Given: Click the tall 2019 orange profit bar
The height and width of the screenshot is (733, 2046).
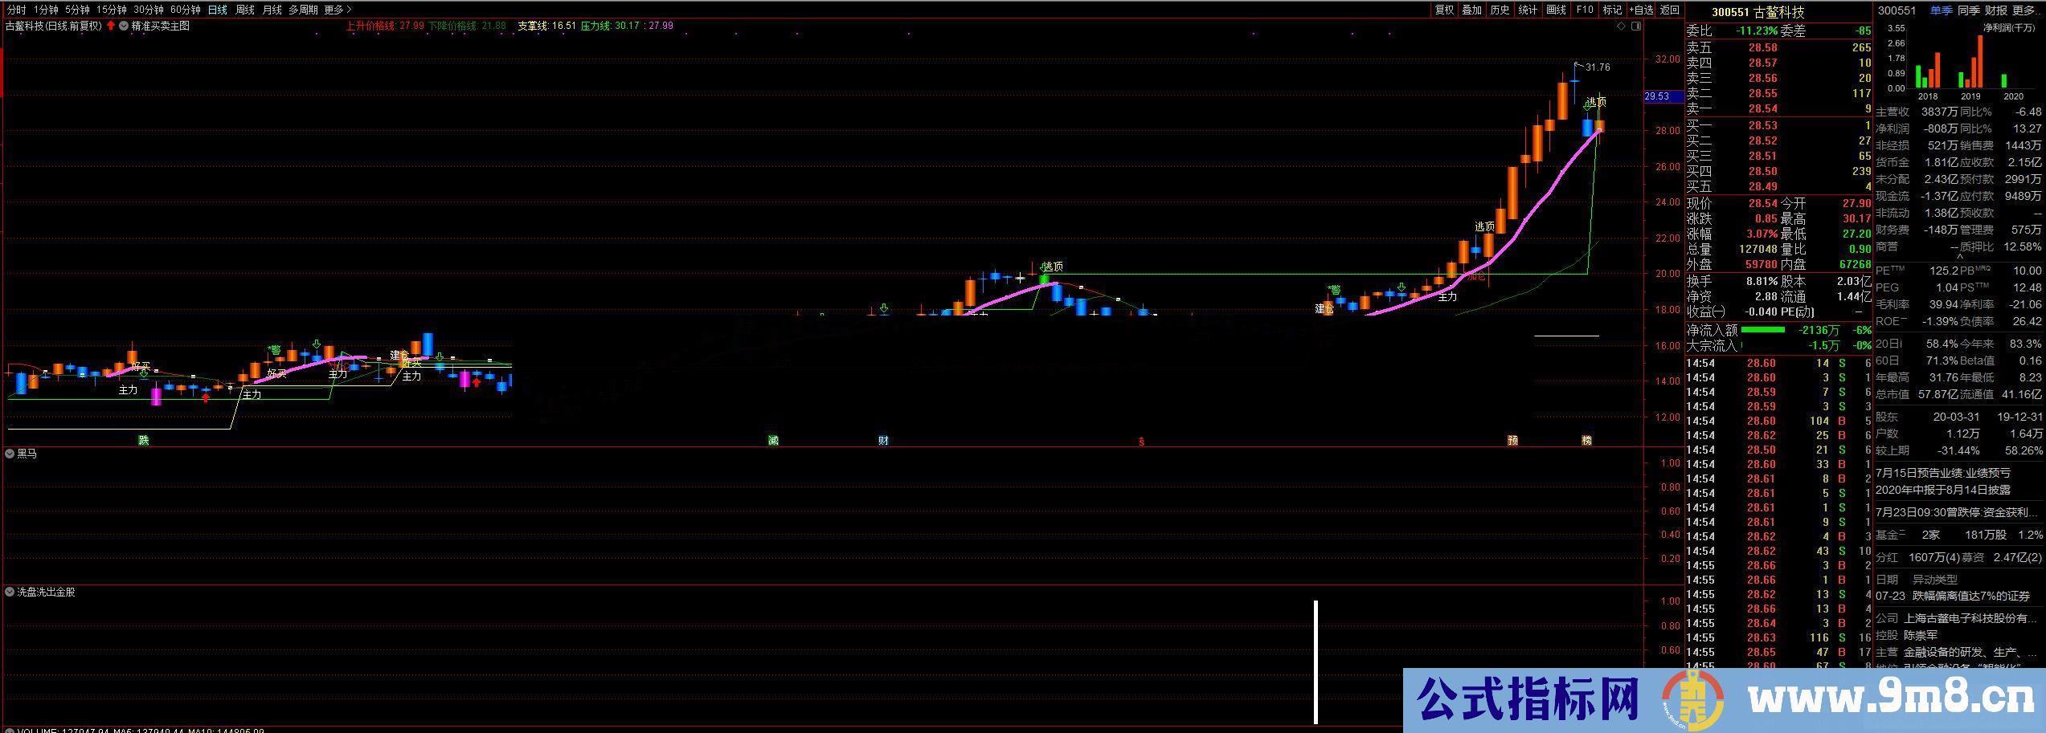Looking at the screenshot, I should [x=1979, y=62].
